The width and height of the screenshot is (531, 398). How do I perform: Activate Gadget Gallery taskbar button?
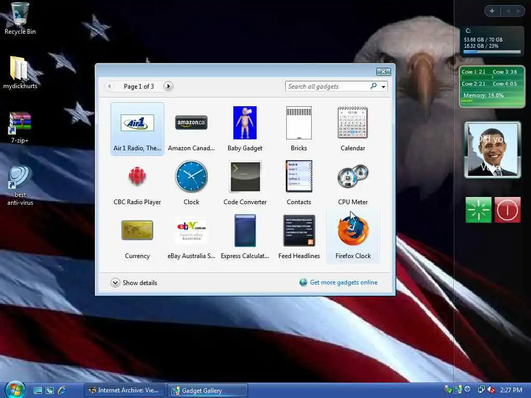click(207, 391)
